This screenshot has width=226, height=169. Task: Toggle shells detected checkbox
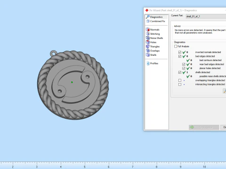tap(180, 72)
